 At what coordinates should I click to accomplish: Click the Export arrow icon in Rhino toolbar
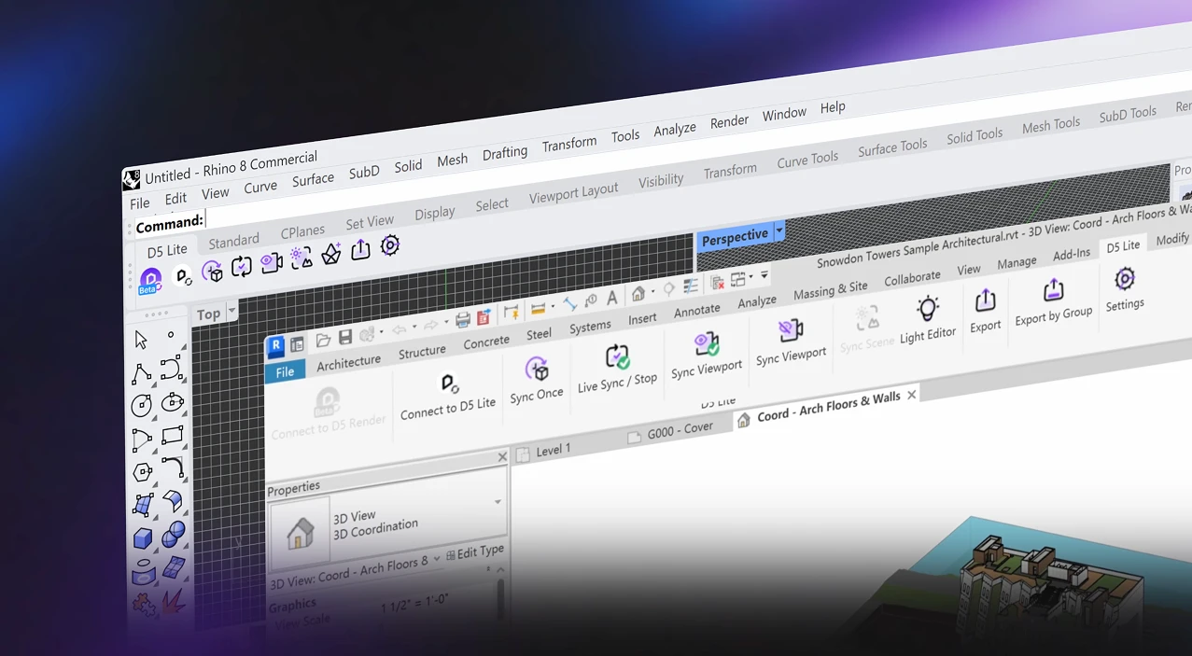tap(360, 249)
